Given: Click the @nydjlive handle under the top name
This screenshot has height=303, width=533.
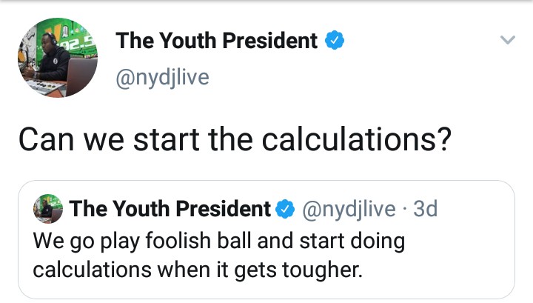Looking at the screenshot, I should click(162, 78).
